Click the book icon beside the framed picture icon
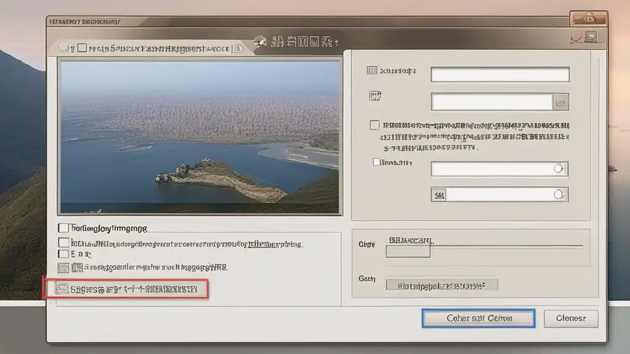This screenshot has width=630, height=354. (77, 267)
